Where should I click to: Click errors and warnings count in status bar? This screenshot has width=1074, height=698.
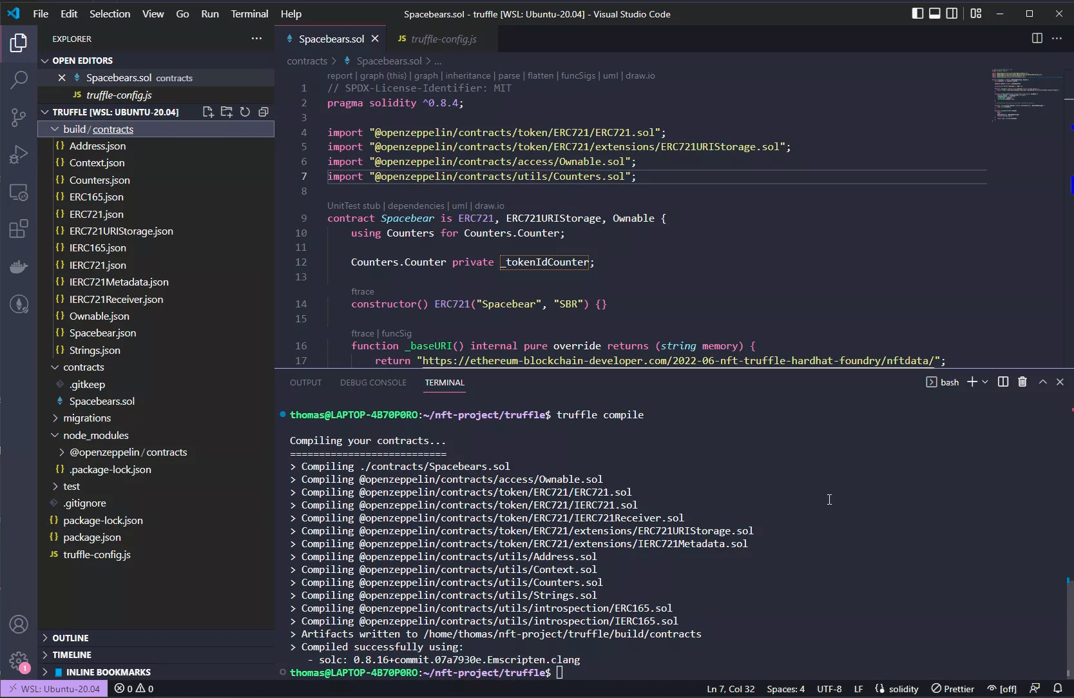pos(134,688)
